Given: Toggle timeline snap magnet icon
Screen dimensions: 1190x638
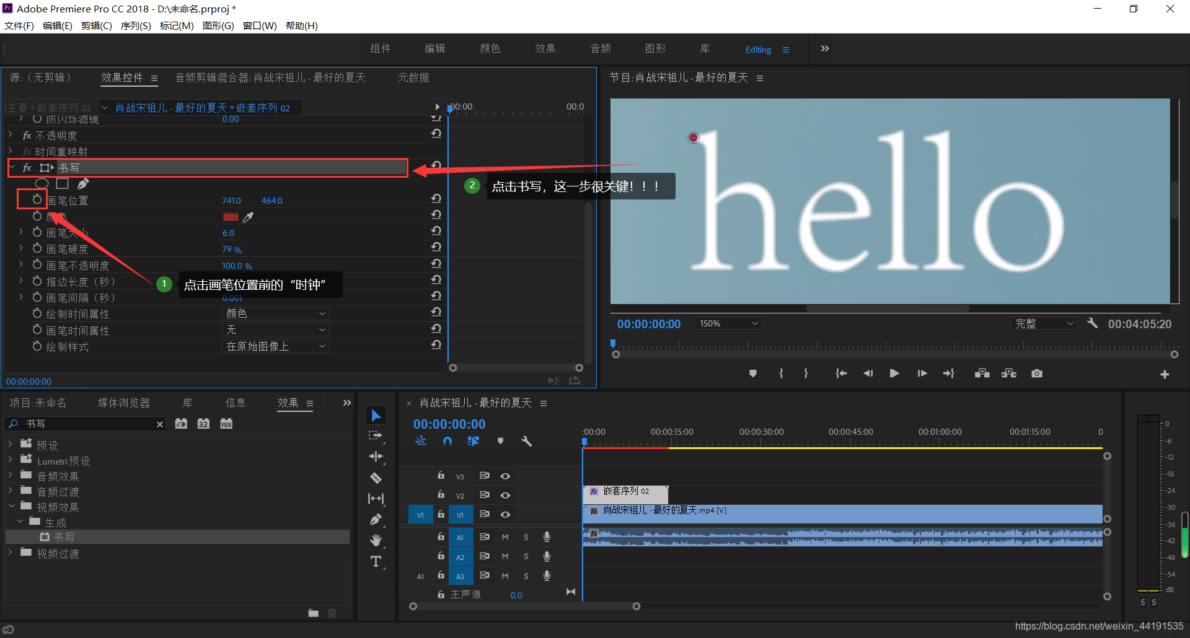Looking at the screenshot, I should [x=447, y=441].
